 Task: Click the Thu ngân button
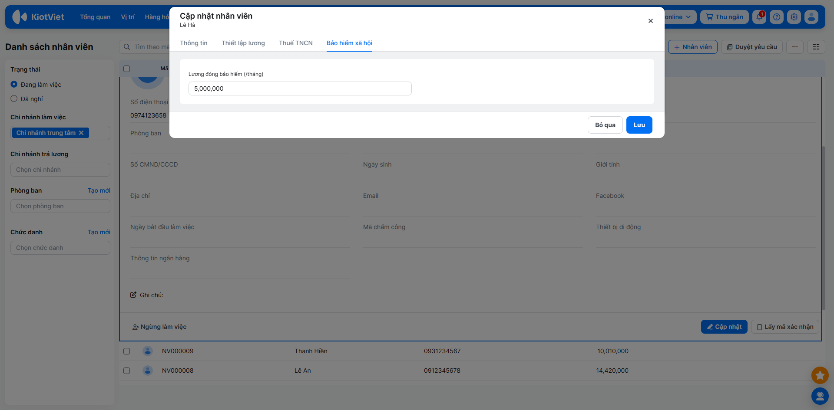pos(725,17)
